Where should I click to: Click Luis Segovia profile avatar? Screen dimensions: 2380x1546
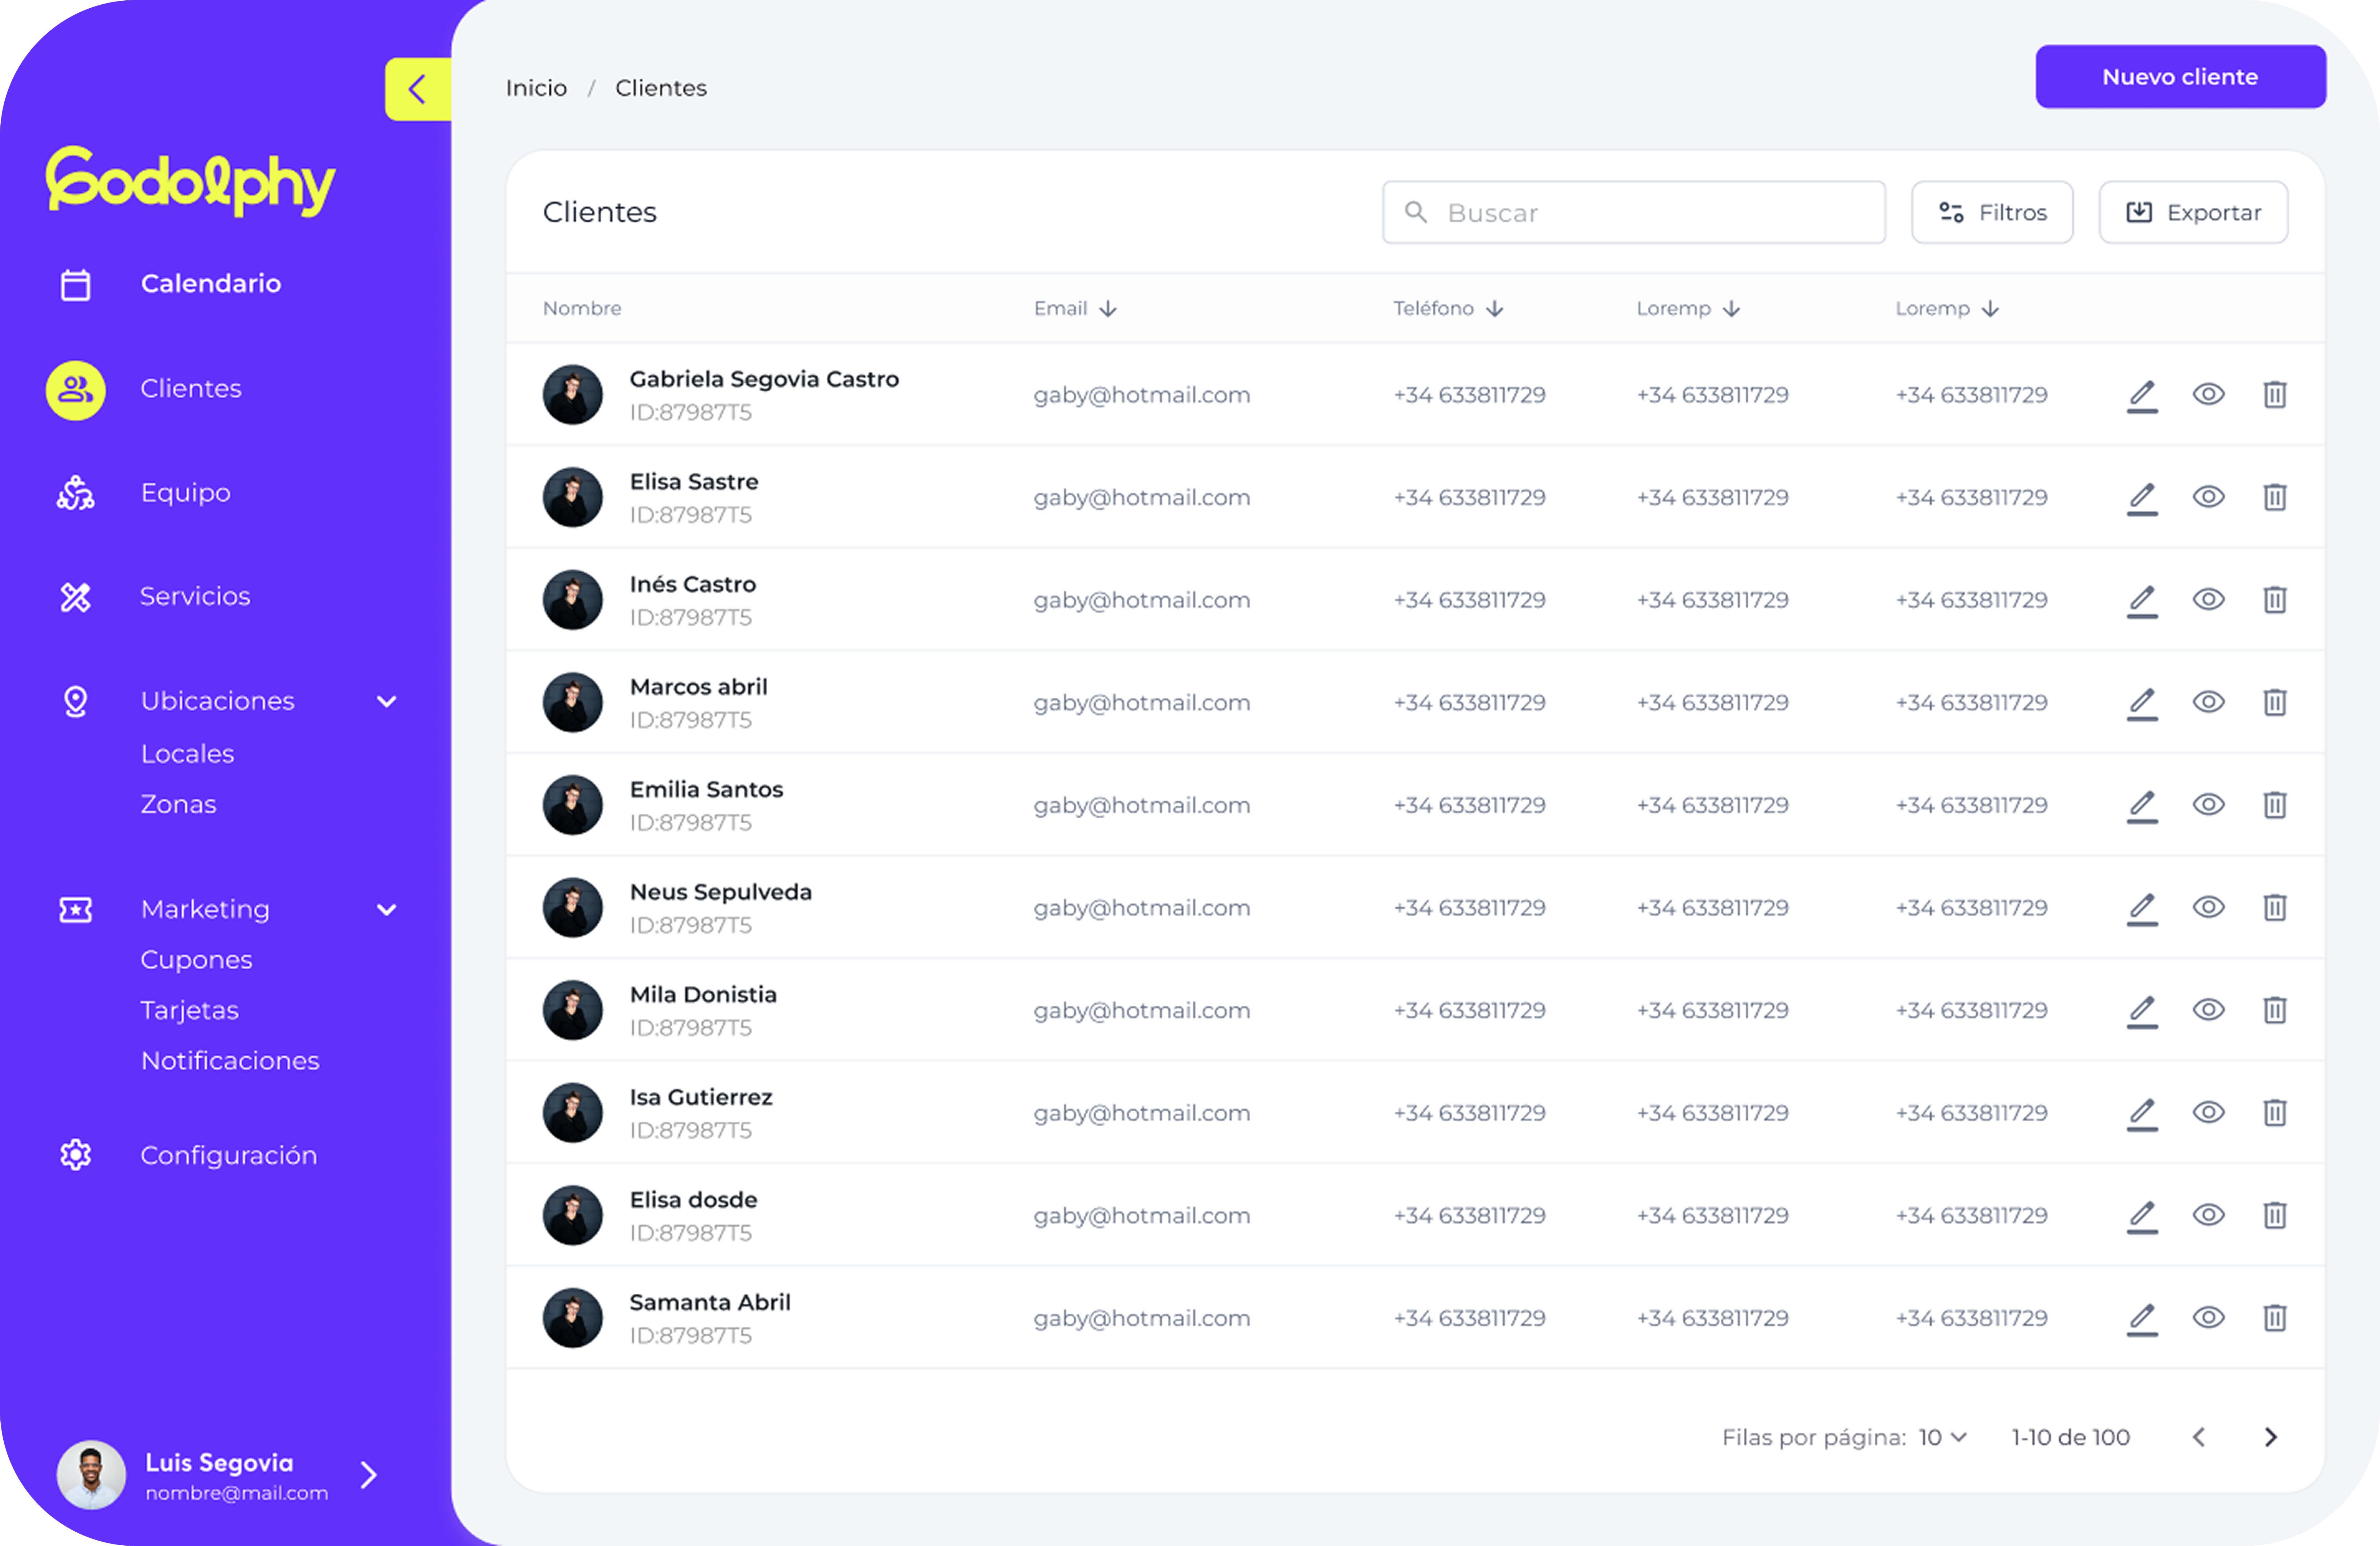click(x=91, y=1475)
